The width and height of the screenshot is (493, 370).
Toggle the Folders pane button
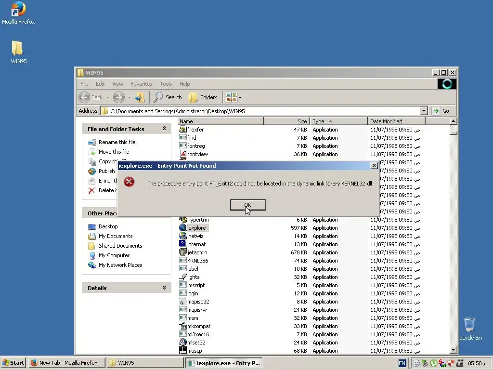click(x=203, y=97)
